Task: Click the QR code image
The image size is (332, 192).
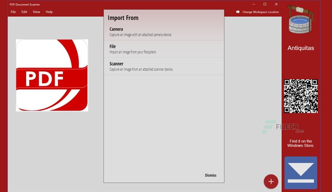Action: (301, 96)
